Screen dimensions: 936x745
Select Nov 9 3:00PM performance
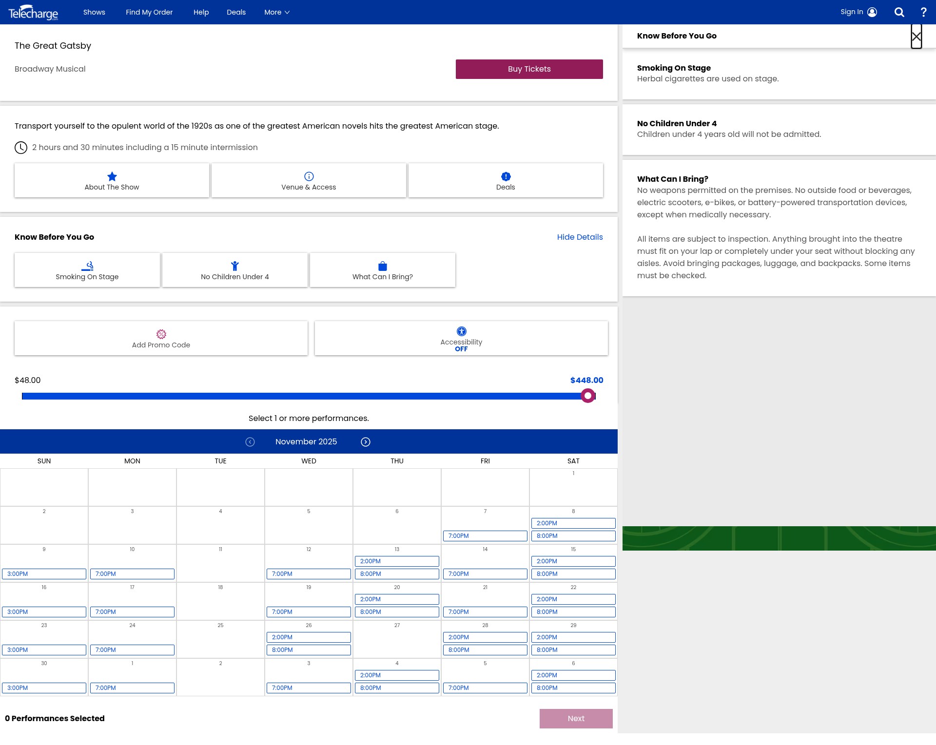(x=44, y=574)
